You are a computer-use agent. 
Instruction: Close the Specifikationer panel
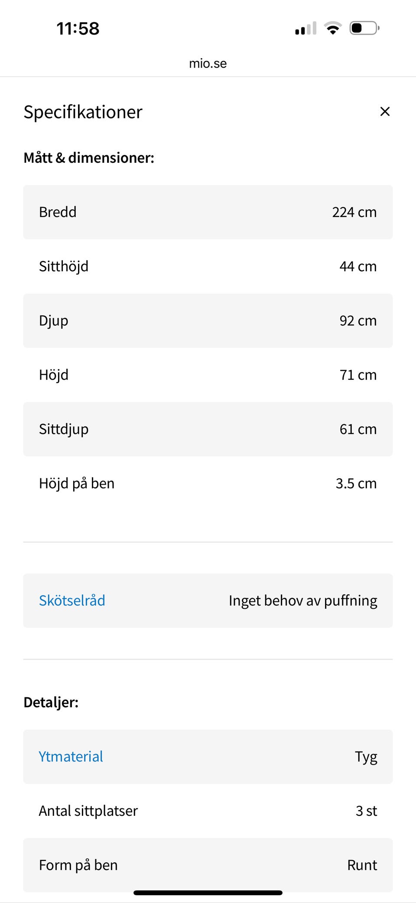[384, 112]
